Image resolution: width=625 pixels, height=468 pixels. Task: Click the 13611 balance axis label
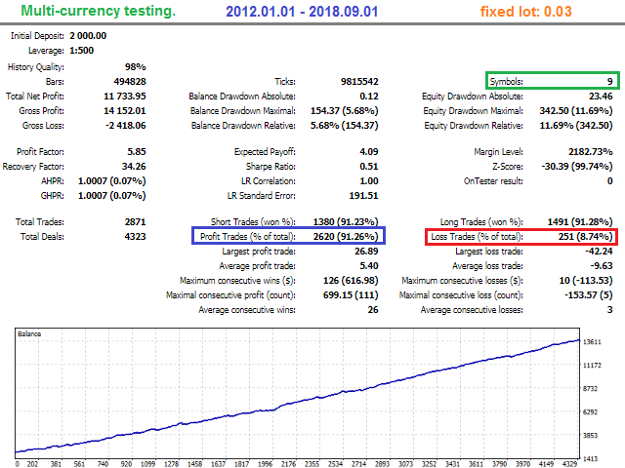pos(592,342)
